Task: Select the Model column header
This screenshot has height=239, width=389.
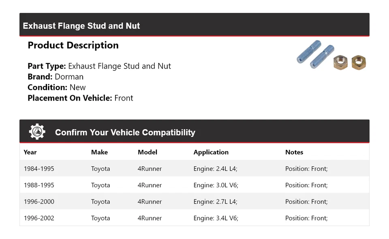Action: (x=147, y=152)
